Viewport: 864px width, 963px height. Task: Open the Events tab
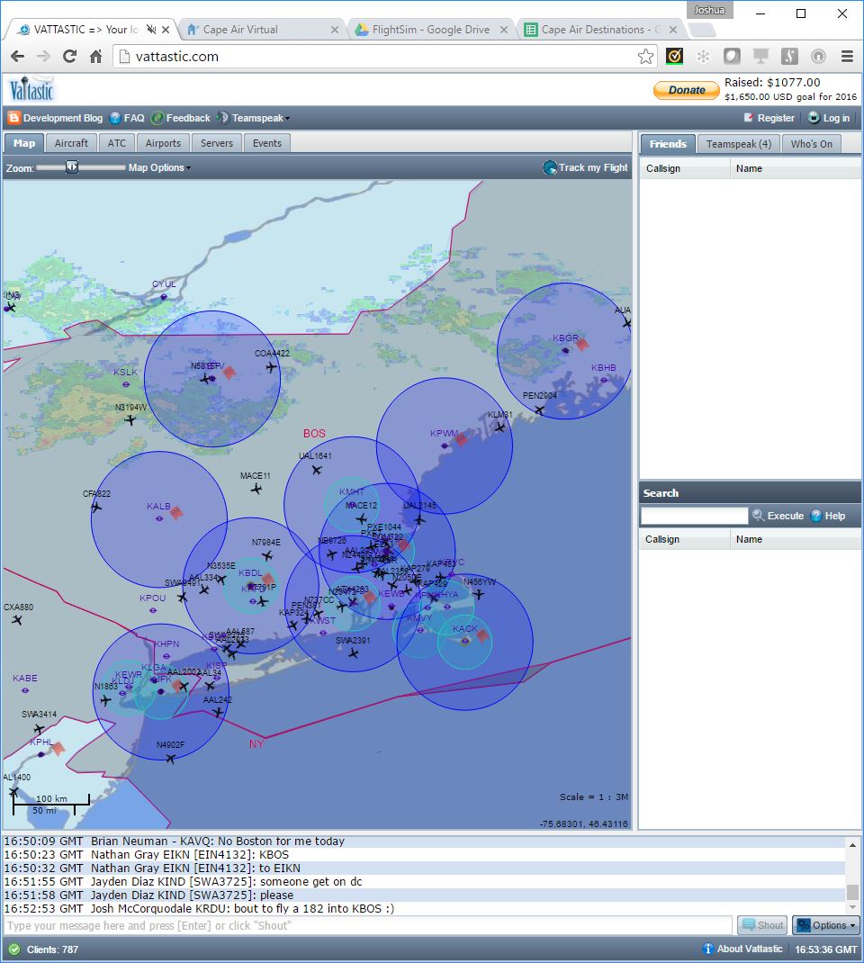coord(267,143)
